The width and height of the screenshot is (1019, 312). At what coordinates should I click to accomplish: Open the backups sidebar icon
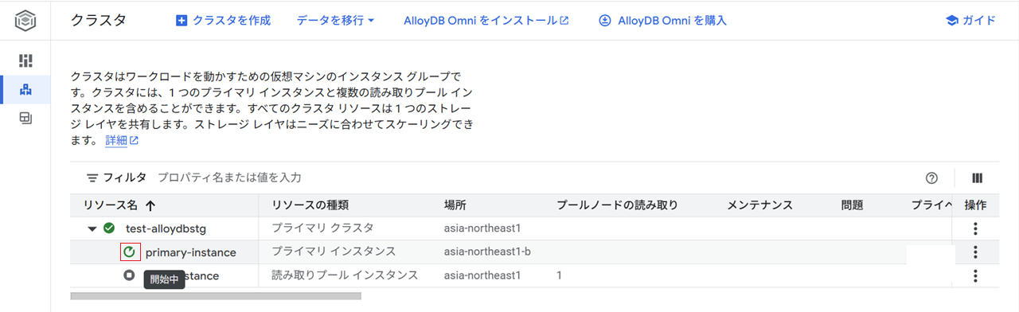(25, 118)
